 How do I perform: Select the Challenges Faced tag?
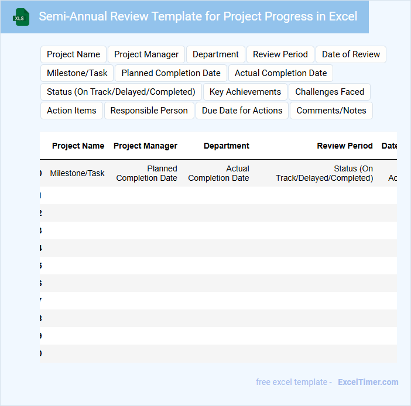(330, 92)
